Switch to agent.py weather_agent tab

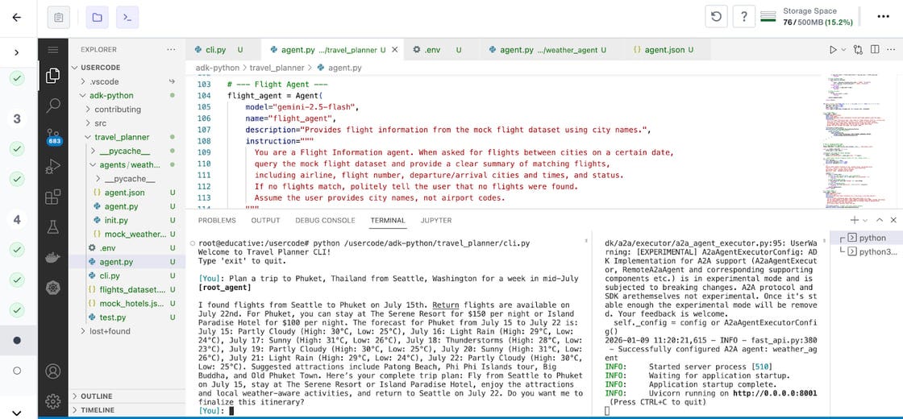[x=551, y=50]
